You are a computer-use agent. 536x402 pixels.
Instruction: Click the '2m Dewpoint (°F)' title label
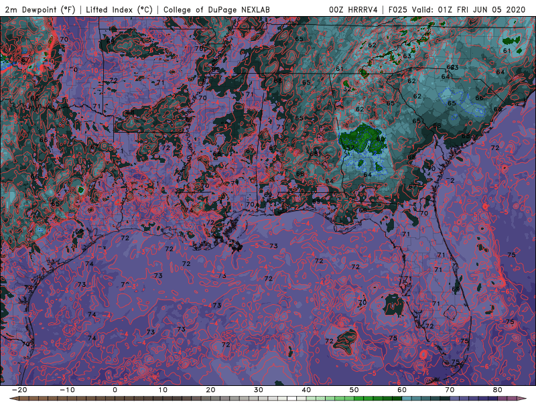(40, 9)
